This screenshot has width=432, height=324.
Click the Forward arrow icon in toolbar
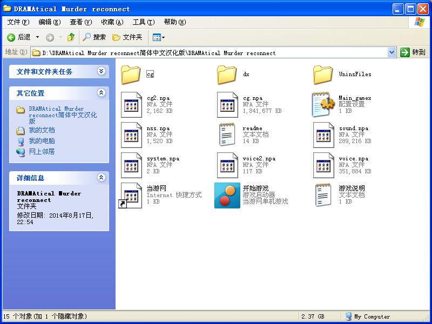tap(50, 37)
